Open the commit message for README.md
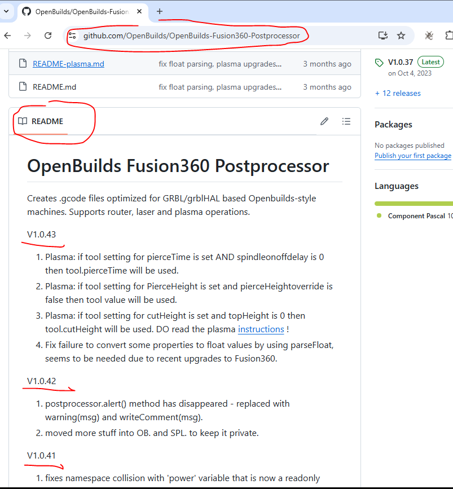 [220, 87]
